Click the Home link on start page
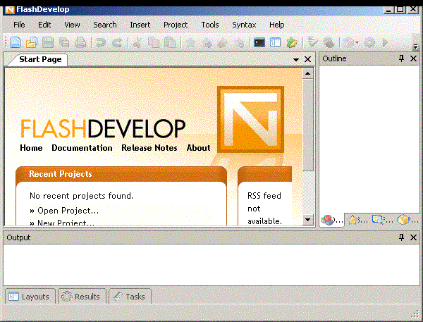This screenshot has width=423, height=322. coord(31,148)
